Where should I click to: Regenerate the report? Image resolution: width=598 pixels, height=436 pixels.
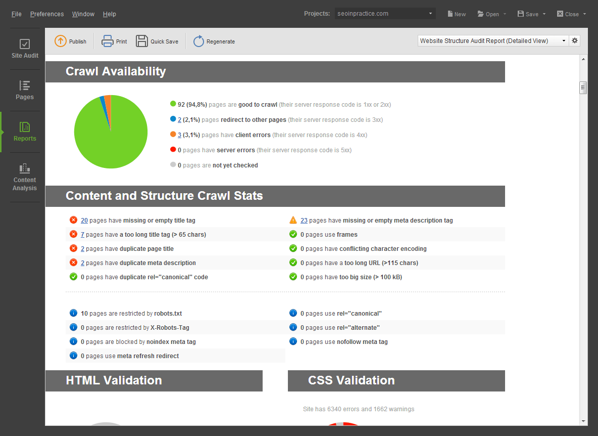click(x=199, y=41)
